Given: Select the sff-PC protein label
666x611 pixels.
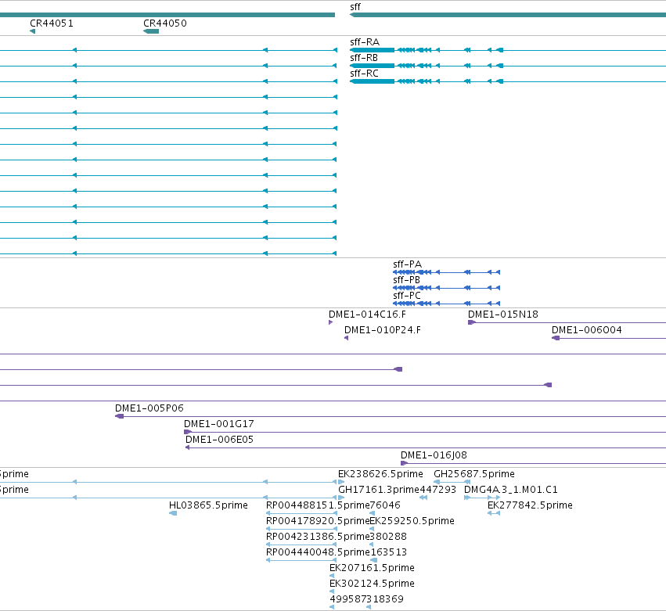Looking at the screenshot, I should pos(407,296).
